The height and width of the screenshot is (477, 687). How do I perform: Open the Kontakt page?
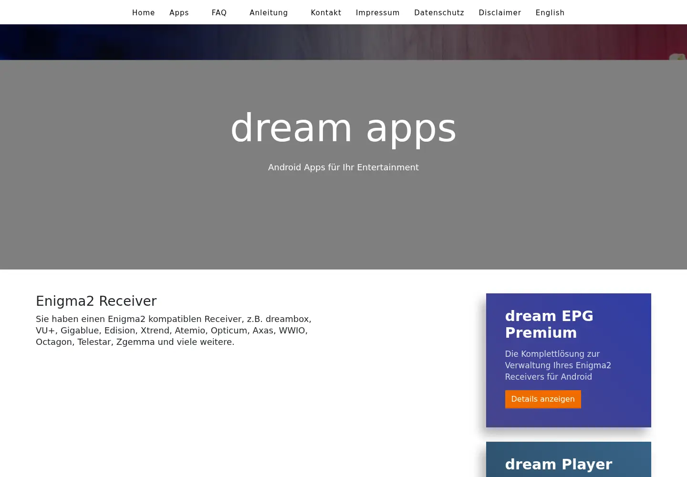pos(326,12)
